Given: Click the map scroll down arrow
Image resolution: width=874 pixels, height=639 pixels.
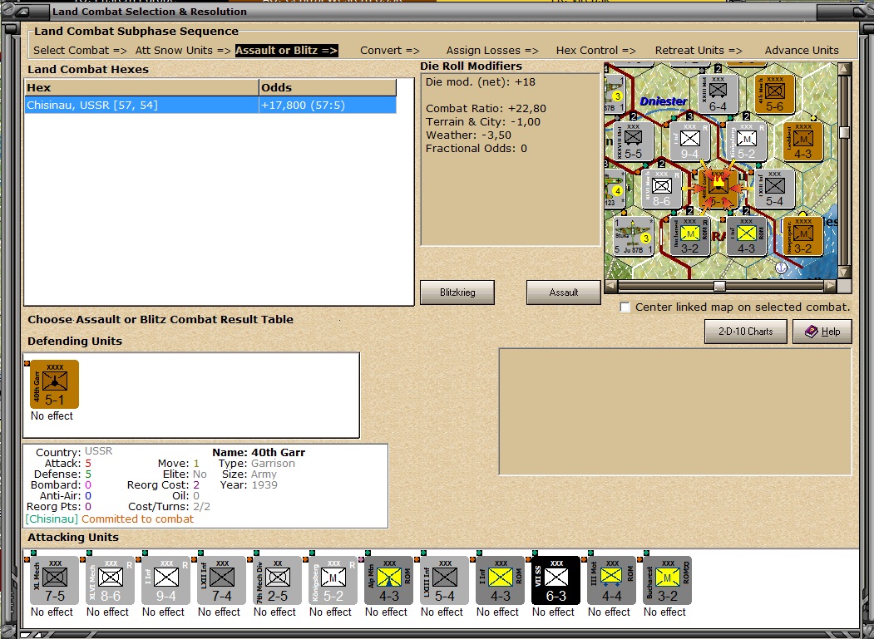Looking at the screenshot, I should (844, 272).
